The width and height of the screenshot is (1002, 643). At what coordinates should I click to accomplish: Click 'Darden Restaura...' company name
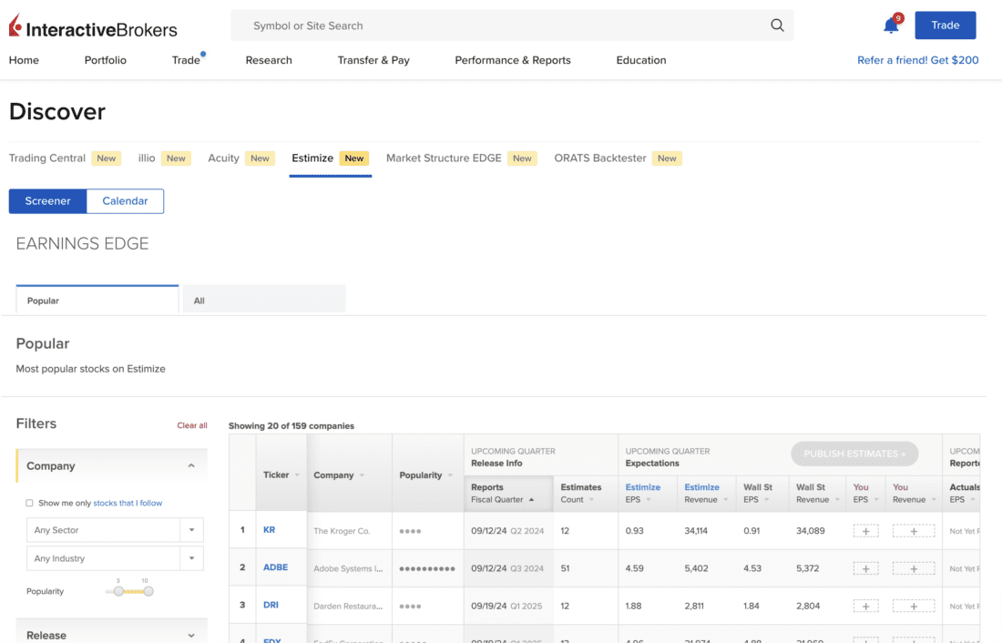348,607
